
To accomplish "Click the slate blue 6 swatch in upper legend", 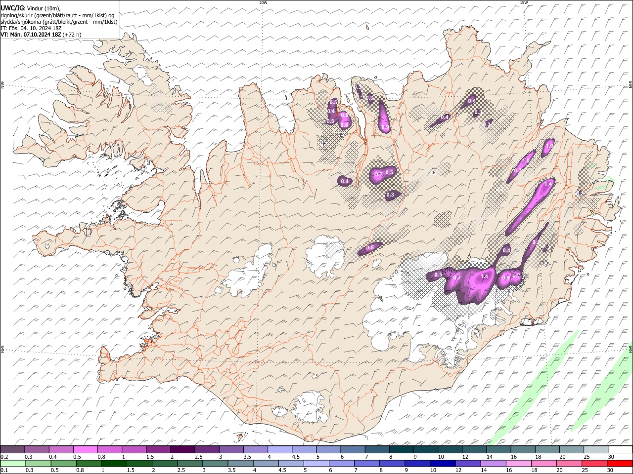I will pos(353,449).
